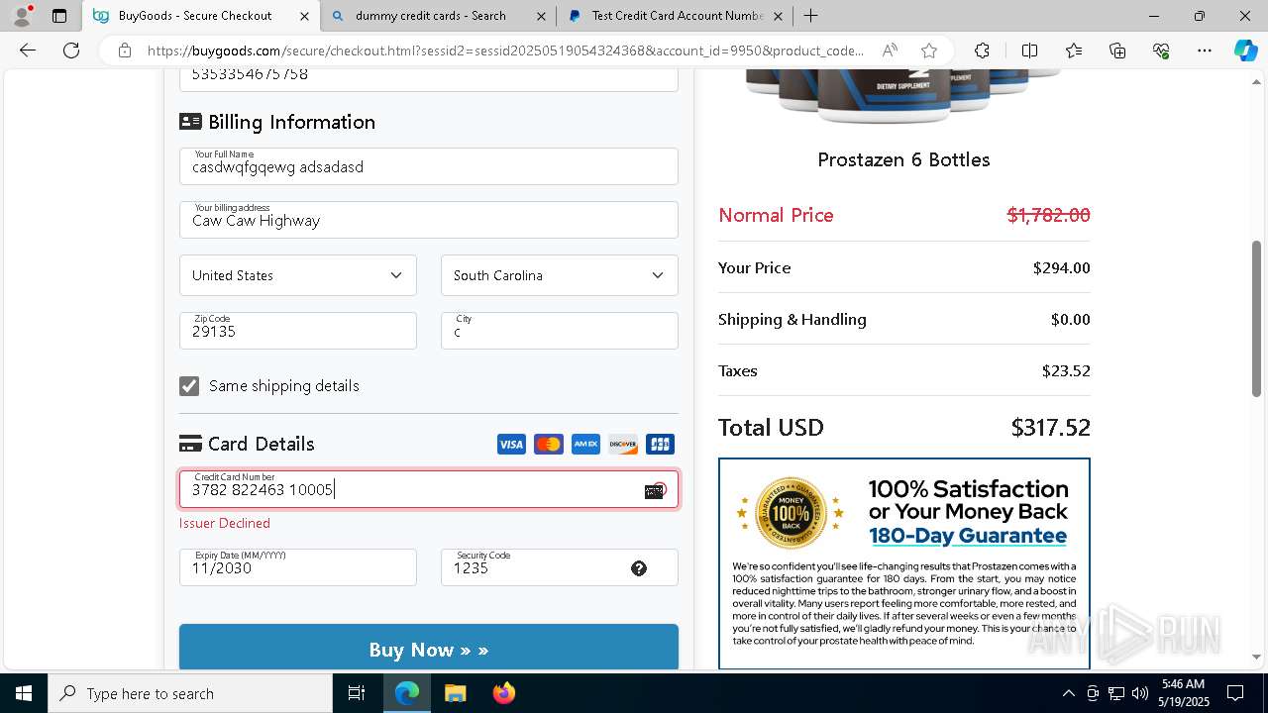Close the Test Credit Card tab

(x=778, y=16)
